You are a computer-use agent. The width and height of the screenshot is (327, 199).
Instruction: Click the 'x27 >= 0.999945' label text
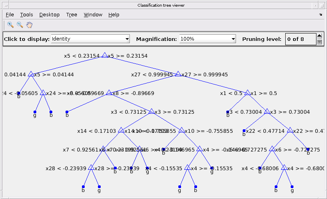(204, 74)
